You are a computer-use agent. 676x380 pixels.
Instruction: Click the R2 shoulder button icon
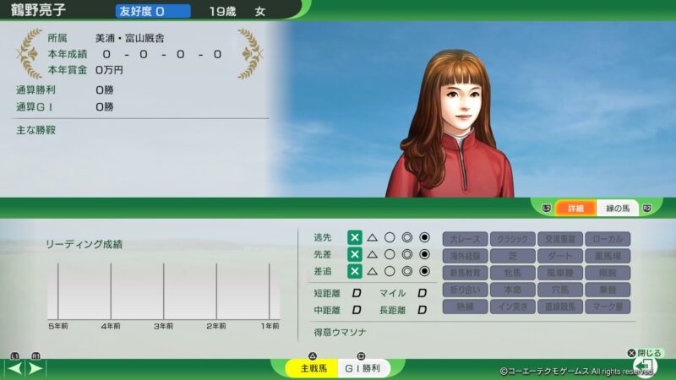tap(646, 209)
